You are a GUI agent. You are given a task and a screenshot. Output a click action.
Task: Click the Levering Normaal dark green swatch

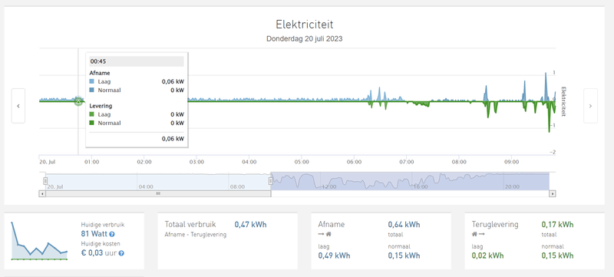(91, 123)
